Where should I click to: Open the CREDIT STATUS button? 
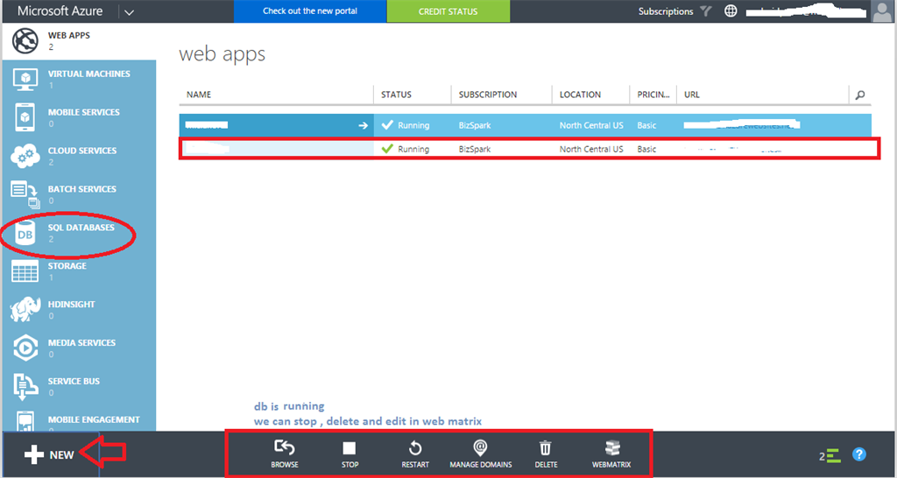[448, 11]
